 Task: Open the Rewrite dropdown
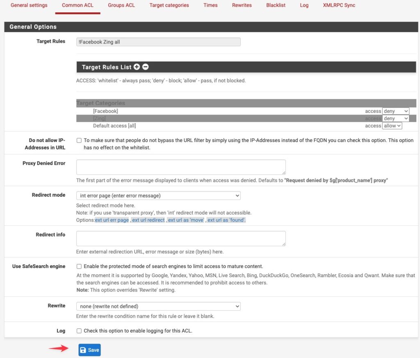tap(158, 306)
